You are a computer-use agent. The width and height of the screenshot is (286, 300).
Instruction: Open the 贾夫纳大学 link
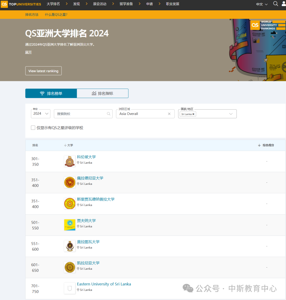point(86,221)
